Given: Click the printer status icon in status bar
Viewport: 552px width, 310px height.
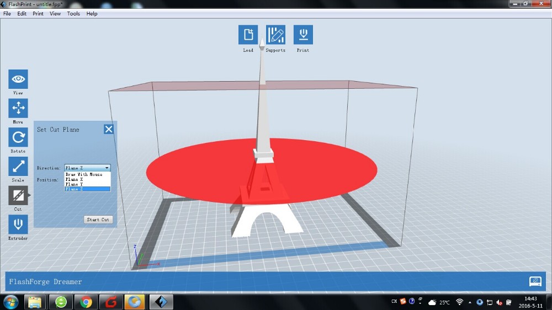Looking at the screenshot, I should 535,281.
